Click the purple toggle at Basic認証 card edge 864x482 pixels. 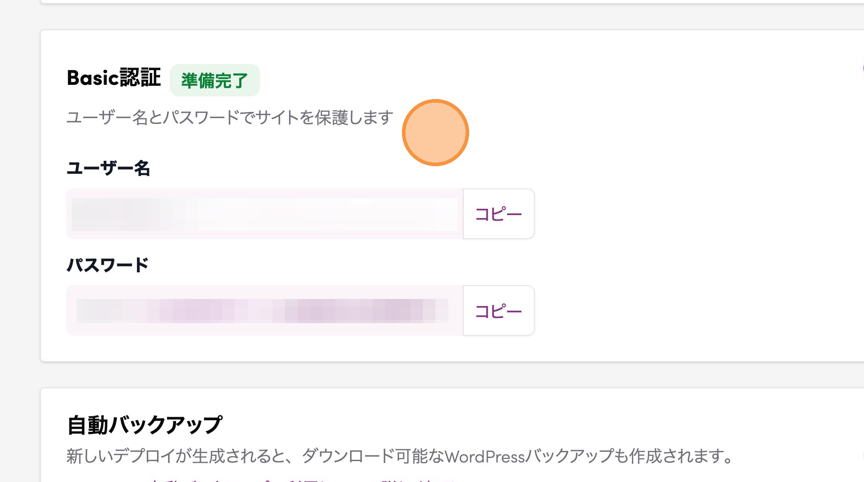[x=862, y=69]
